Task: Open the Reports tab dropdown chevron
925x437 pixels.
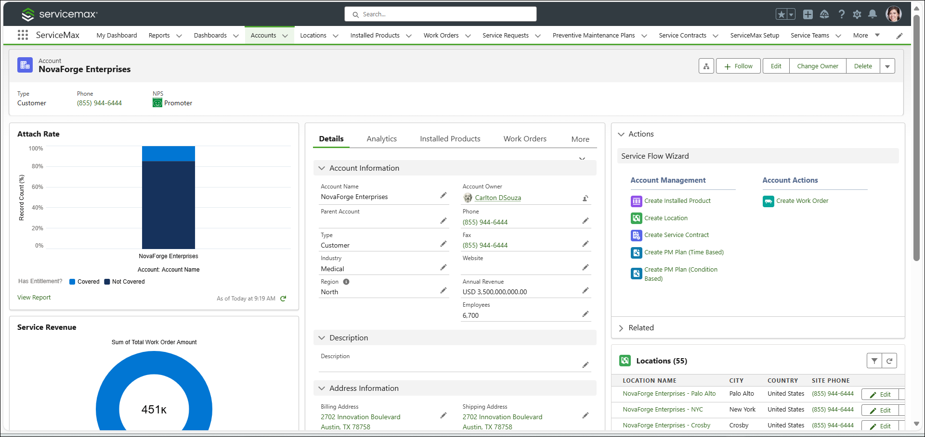Action: coord(179,36)
